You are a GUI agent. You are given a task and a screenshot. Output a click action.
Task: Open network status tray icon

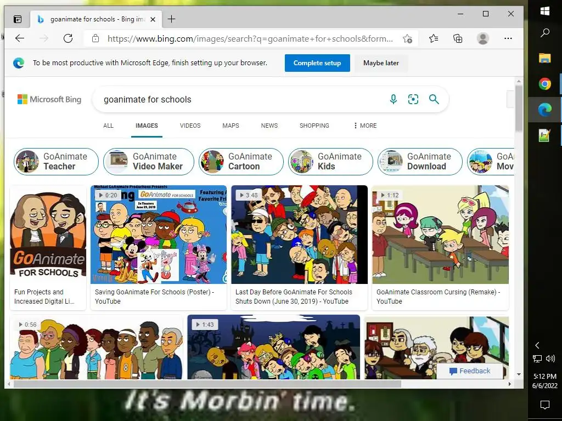(537, 359)
